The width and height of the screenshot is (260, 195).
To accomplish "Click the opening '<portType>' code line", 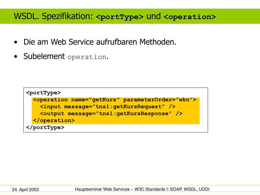I will [x=43, y=93].
